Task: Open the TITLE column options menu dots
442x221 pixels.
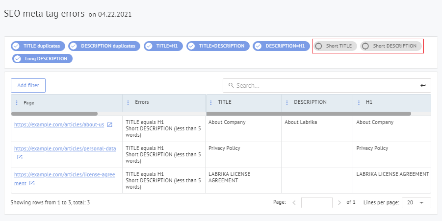Action: (x=211, y=102)
